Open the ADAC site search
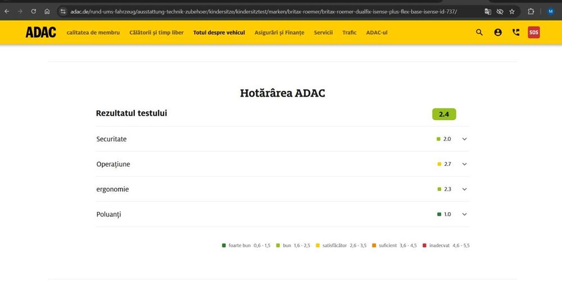The width and height of the screenshot is (562, 286). pos(479,32)
